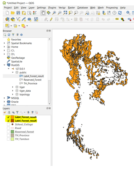Open Data Source Manager icon
The width and height of the screenshot is (134, 170).
(7, 19)
